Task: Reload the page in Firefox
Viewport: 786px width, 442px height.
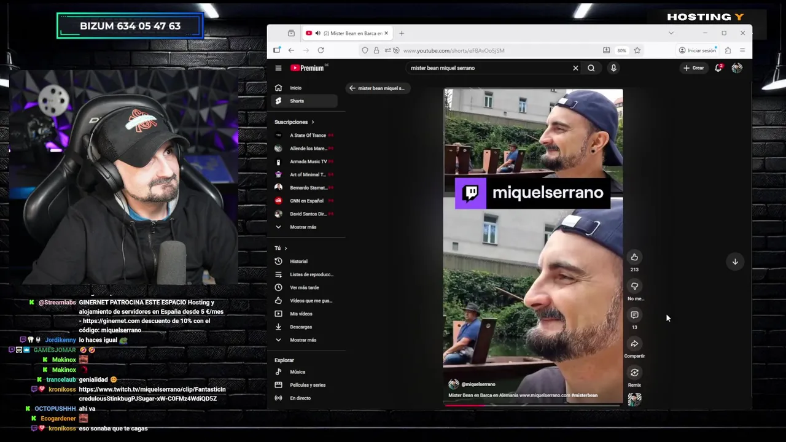Action: [x=321, y=50]
